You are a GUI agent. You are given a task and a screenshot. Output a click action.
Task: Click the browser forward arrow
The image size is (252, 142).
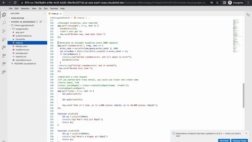tap(9, 3)
